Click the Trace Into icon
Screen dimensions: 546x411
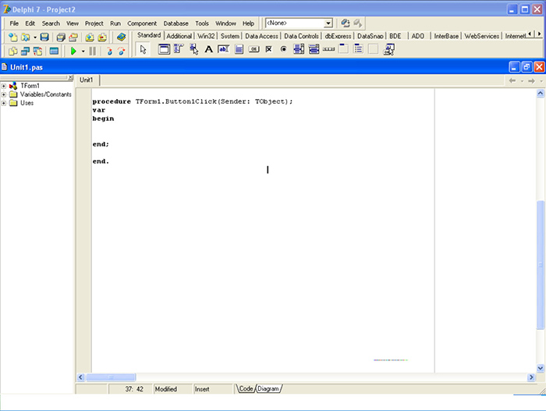(x=109, y=51)
